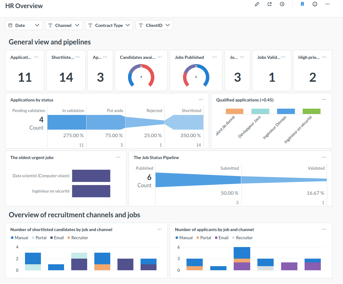This screenshot has height=284, width=343.
Task: Toggle Portal series in applicants chart legend
Action: pyautogui.click(x=203, y=238)
